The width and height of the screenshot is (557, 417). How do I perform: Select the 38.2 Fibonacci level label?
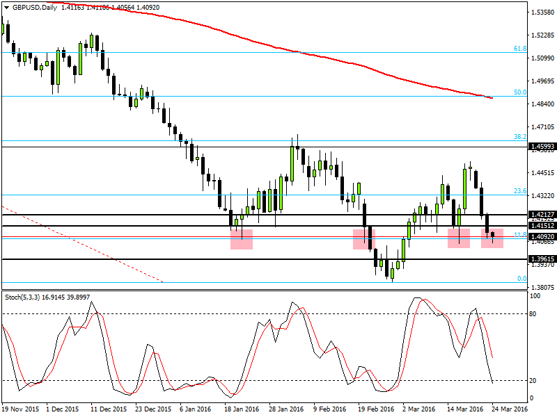[x=520, y=137]
